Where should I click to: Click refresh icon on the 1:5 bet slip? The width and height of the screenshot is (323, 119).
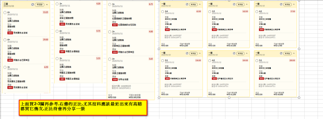tap(234, 4)
